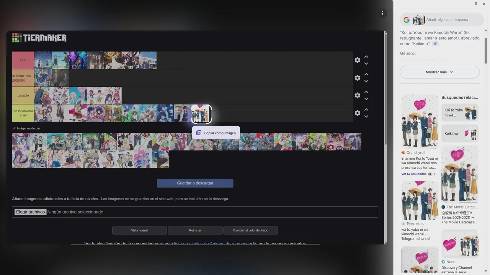Image resolution: width=490 pixels, height=275 pixels.
Task: Click the 'Vista normal' button
Action: 139,230
